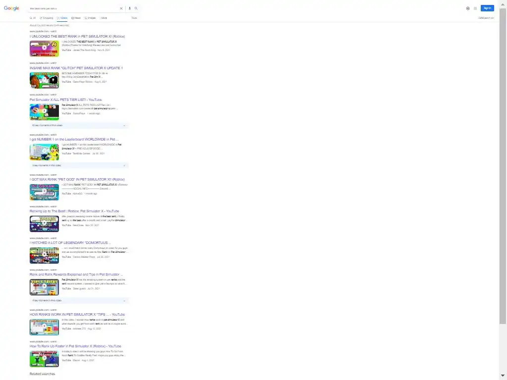Open Google settings gear icon

(467, 8)
